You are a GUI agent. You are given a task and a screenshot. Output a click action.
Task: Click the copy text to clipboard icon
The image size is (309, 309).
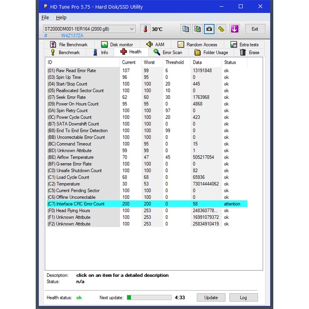pyautogui.click(x=186, y=29)
